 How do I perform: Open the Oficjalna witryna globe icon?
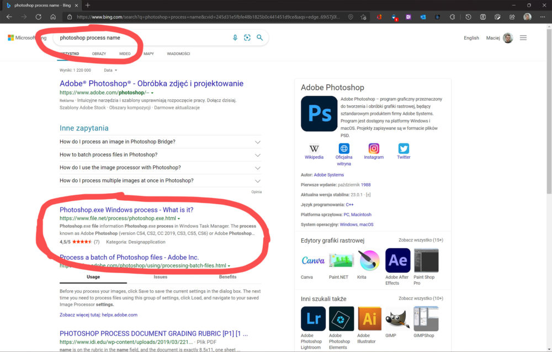click(344, 148)
